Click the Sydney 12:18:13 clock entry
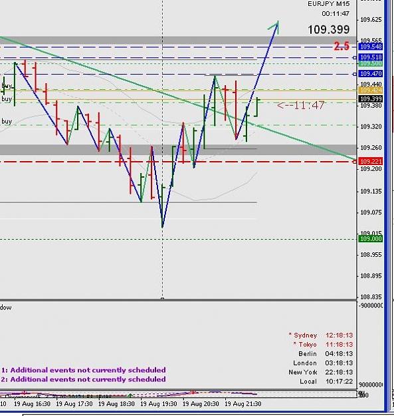The height and width of the screenshot is (416, 394). pyautogui.click(x=321, y=335)
